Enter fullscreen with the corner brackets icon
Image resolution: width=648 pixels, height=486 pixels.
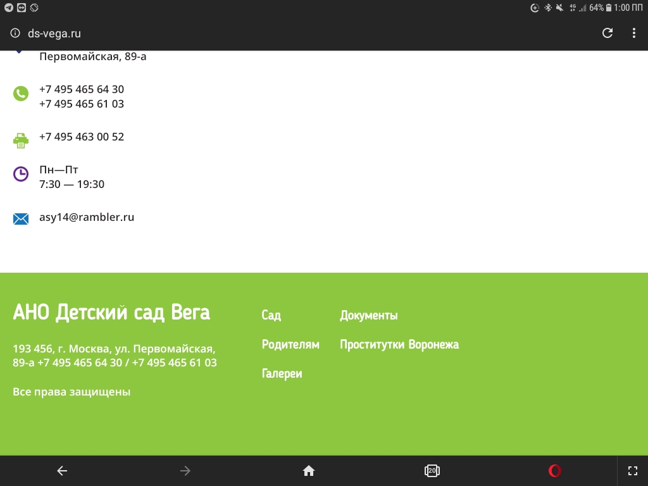[632, 471]
